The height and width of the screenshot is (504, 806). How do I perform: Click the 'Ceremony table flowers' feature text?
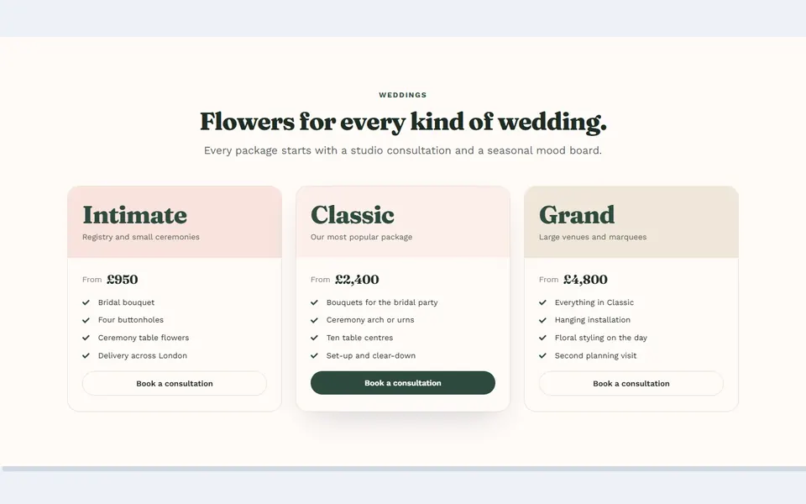coord(144,338)
